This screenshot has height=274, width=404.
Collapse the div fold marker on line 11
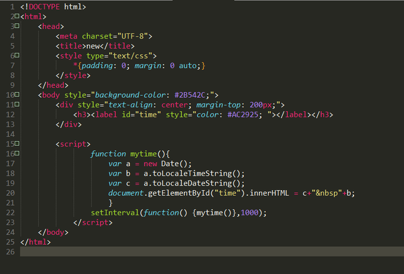[17, 104]
